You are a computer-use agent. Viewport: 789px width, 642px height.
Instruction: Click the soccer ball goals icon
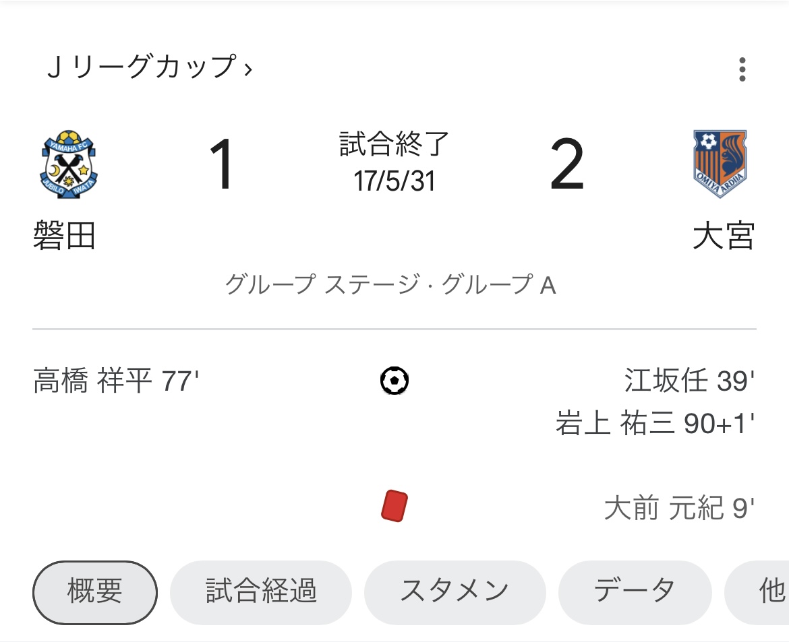[x=394, y=381]
